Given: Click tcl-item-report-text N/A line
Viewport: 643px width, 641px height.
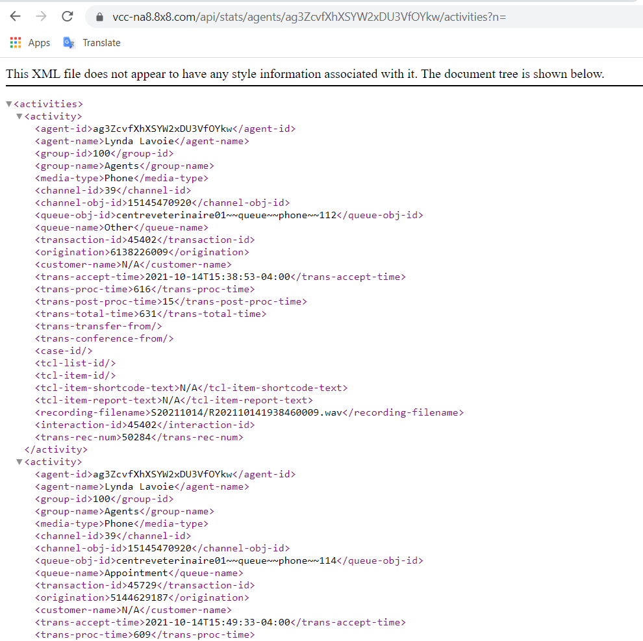Looking at the screenshot, I should point(174,400).
